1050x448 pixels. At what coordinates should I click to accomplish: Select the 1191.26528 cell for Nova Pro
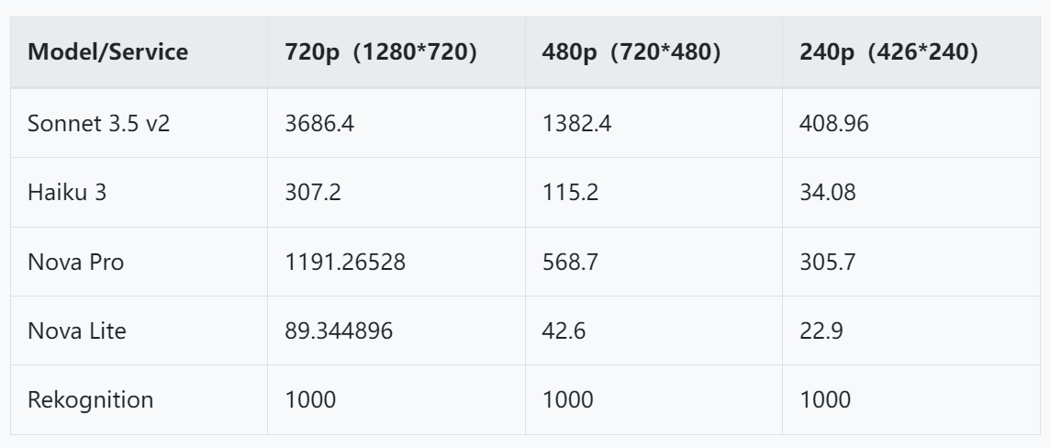(x=345, y=262)
